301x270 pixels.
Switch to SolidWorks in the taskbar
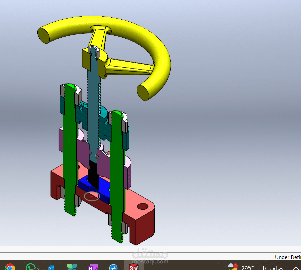click(x=134, y=267)
